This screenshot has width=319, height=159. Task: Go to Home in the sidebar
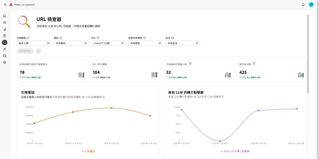click(5, 16)
